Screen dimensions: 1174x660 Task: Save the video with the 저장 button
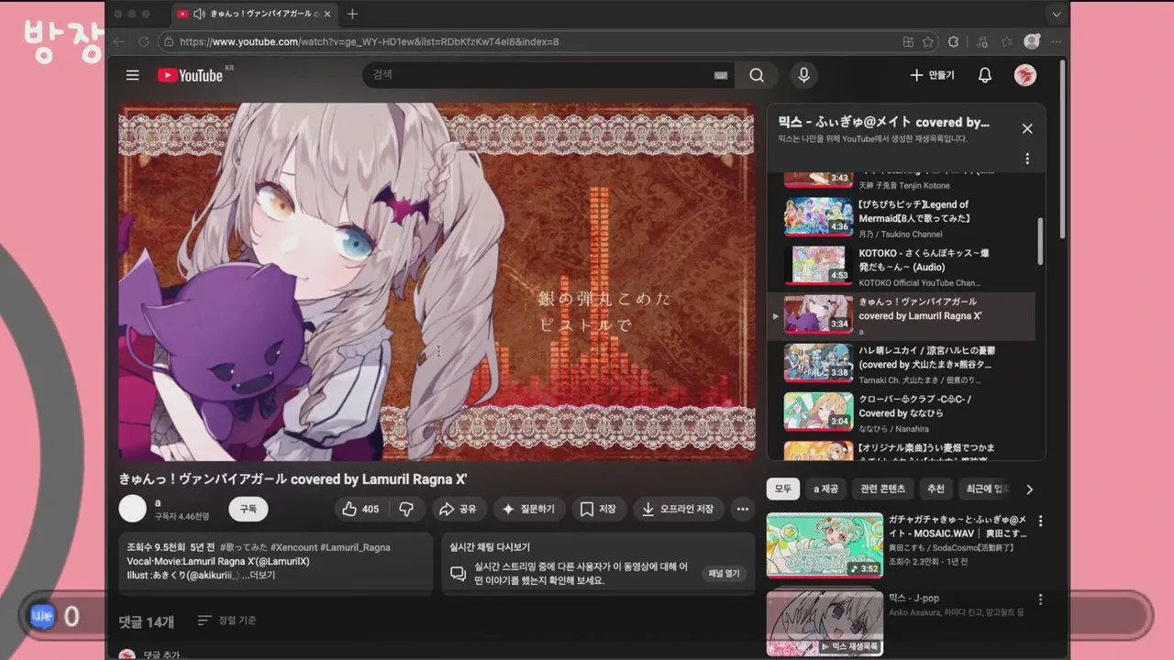(x=599, y=509)
